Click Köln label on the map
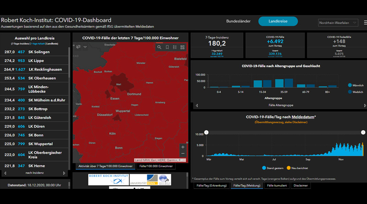The image size is (367, 204). (112, 133)
